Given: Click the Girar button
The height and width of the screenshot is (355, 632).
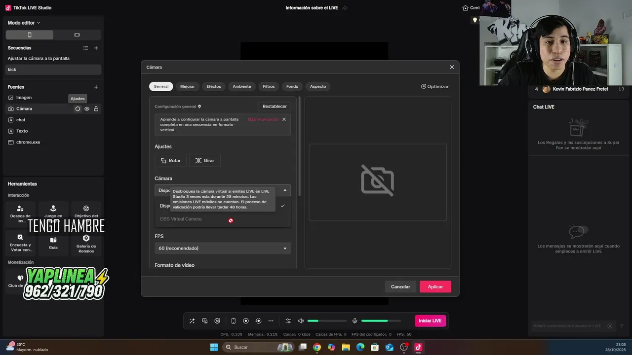Looking at the screenshot, I should 204,160.
